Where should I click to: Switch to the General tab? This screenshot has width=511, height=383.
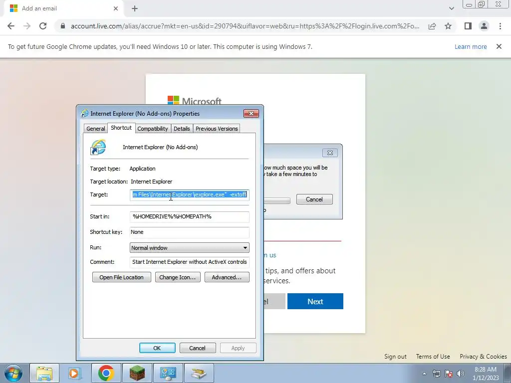(x=95, y=129)
